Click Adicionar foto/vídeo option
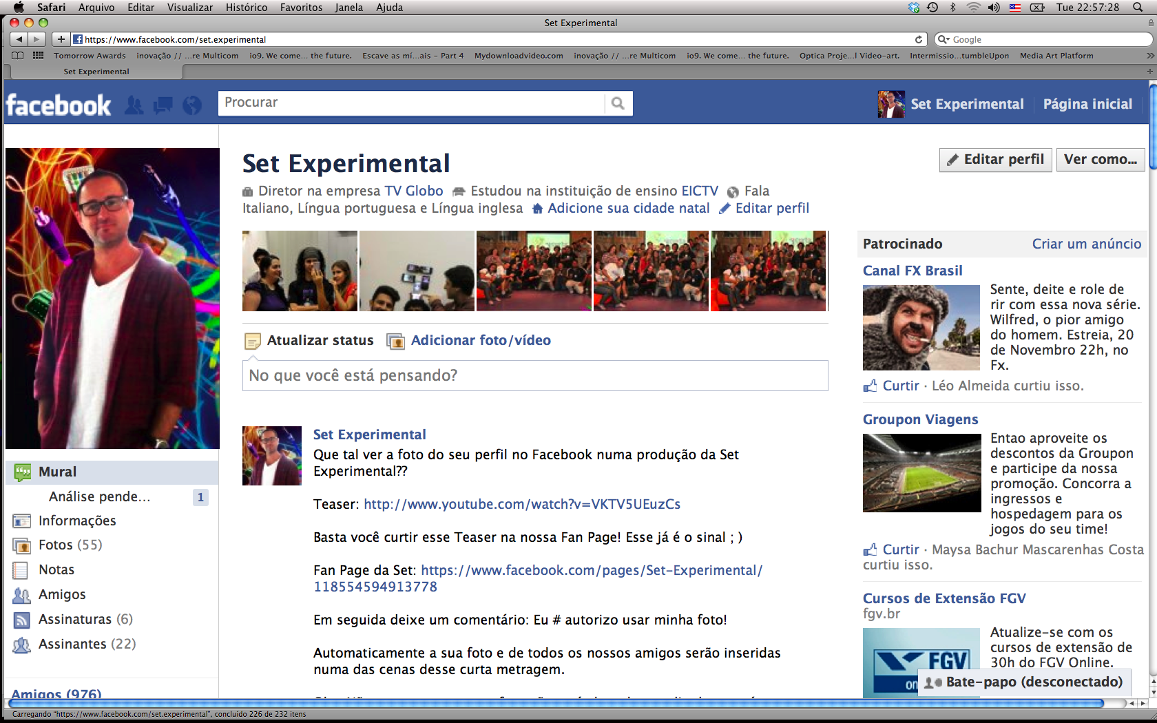This screenshot has width=1157, height=723. pyautogui.click(x=480, y=341)
